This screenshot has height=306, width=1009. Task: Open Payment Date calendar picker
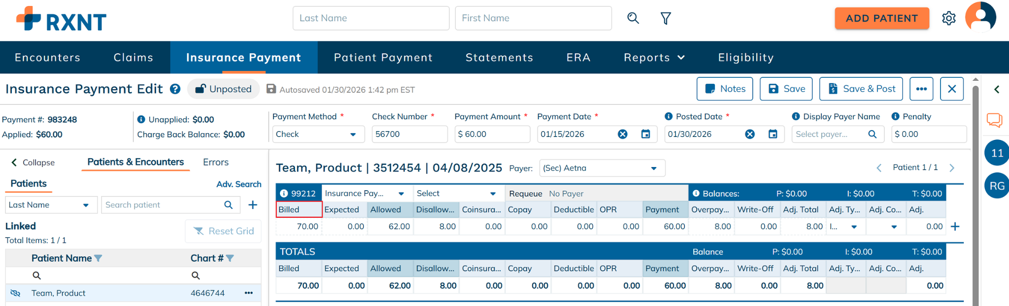645,134
